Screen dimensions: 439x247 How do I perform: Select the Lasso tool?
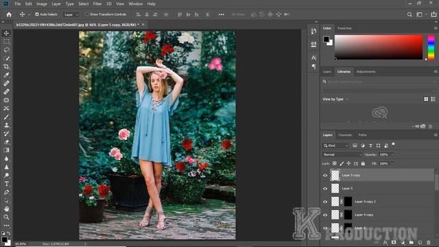6,50
